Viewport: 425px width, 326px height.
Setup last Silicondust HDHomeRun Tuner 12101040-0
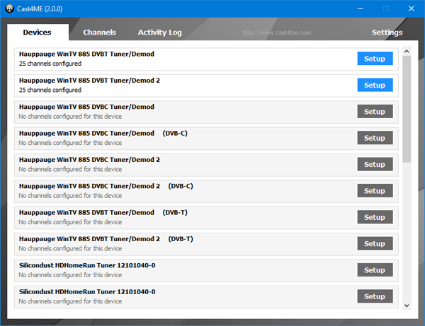[375, 296]
